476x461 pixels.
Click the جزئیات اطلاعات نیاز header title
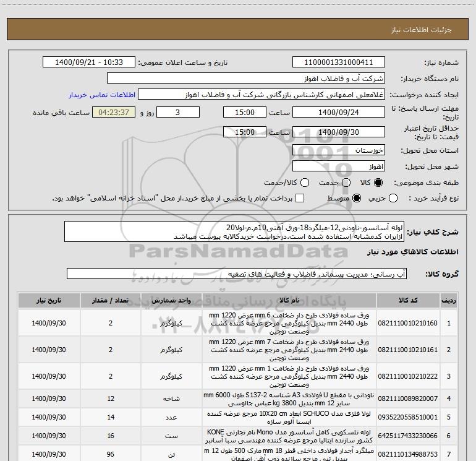[422, 30]
